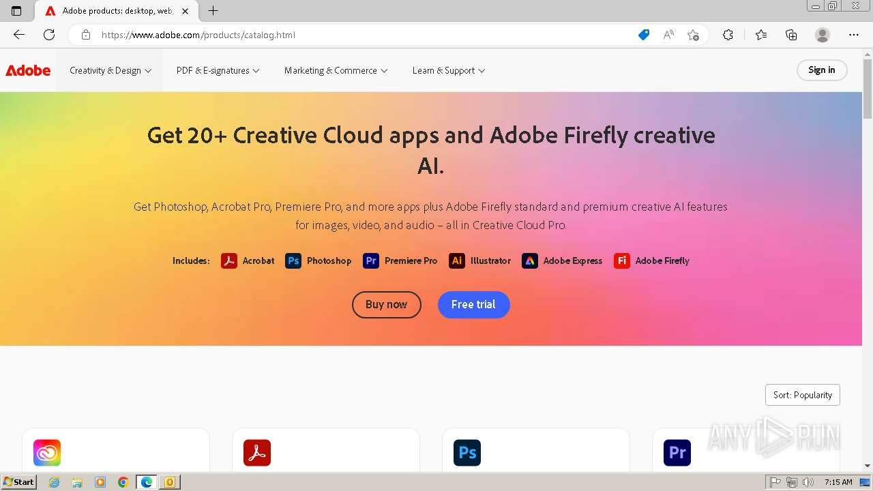873x491 pixels.
Task: Click the Photoshop product card icon
Action: point(467,453)
